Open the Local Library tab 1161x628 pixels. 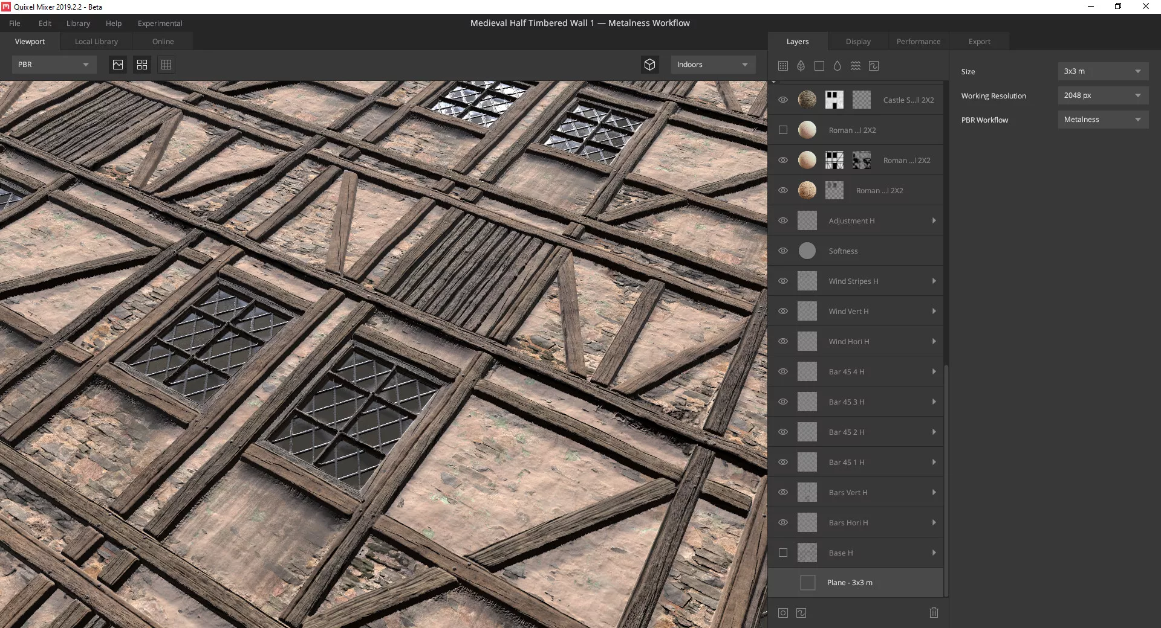click(96, 42)
